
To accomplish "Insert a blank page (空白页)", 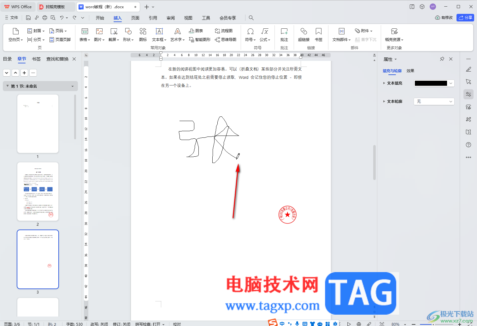I will [x=15, y=35].
